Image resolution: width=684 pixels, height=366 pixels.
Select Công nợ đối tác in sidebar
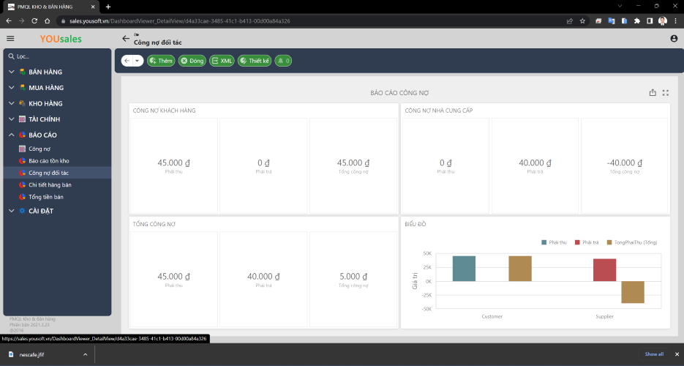click(x=57, y=173)
